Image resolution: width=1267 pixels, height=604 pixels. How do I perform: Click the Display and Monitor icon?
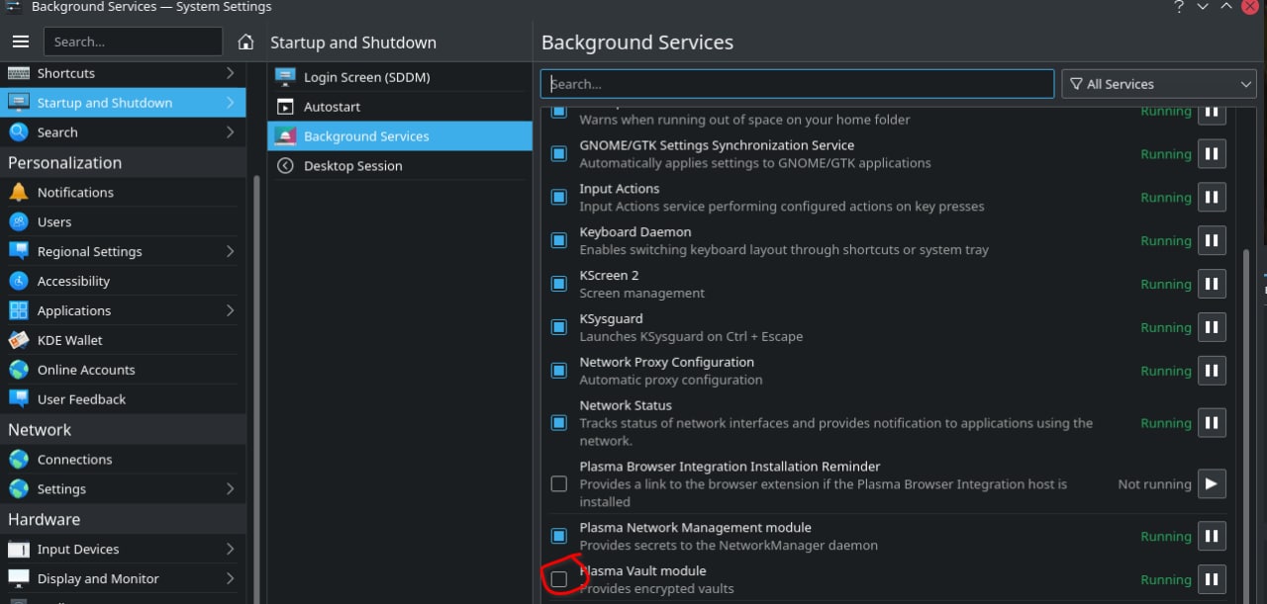(18, 578)
